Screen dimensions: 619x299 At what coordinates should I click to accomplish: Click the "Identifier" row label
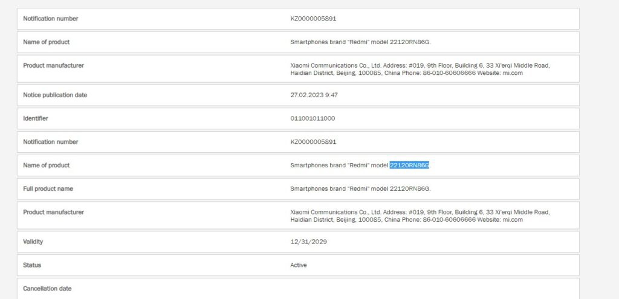[36, 118]
